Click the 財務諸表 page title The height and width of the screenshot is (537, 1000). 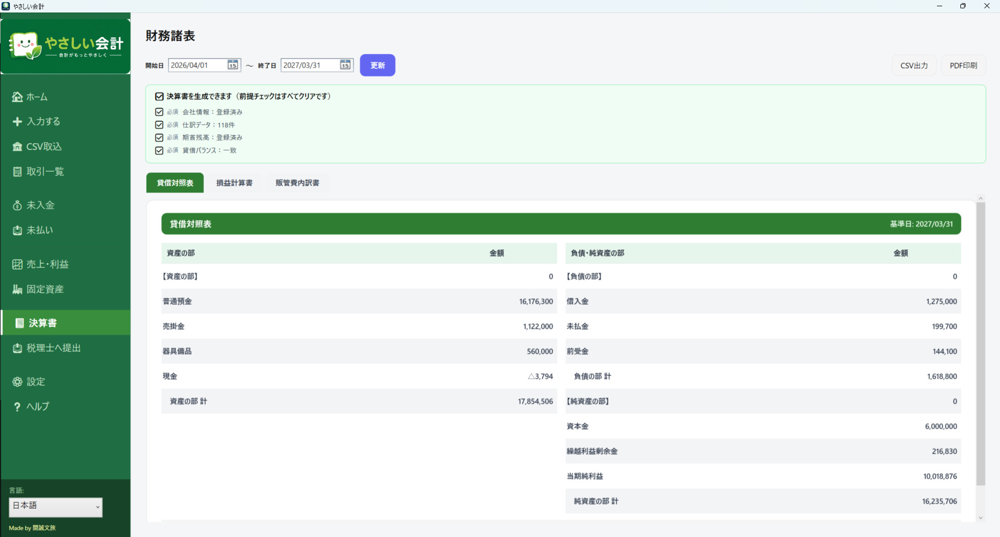pos(170,36)
